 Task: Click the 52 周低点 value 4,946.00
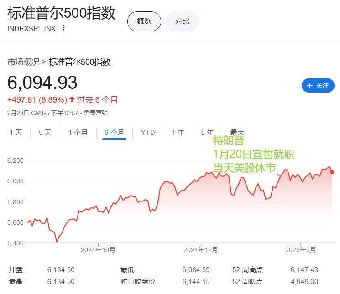[x=304, y=281]
